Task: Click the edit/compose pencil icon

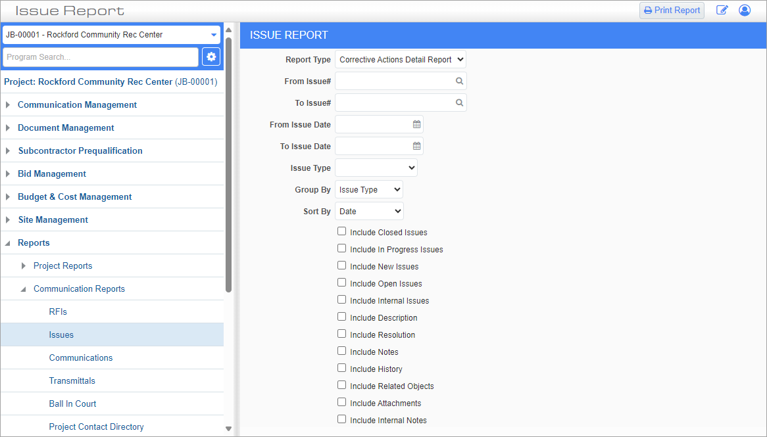Action: coord(722,10)
